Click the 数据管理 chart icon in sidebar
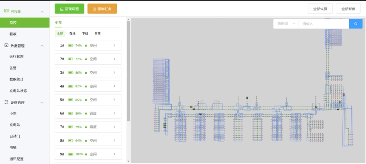 (x=6, y=46)
